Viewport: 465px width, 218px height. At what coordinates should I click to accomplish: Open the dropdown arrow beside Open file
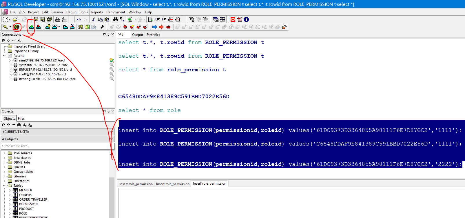click(19, 19)
